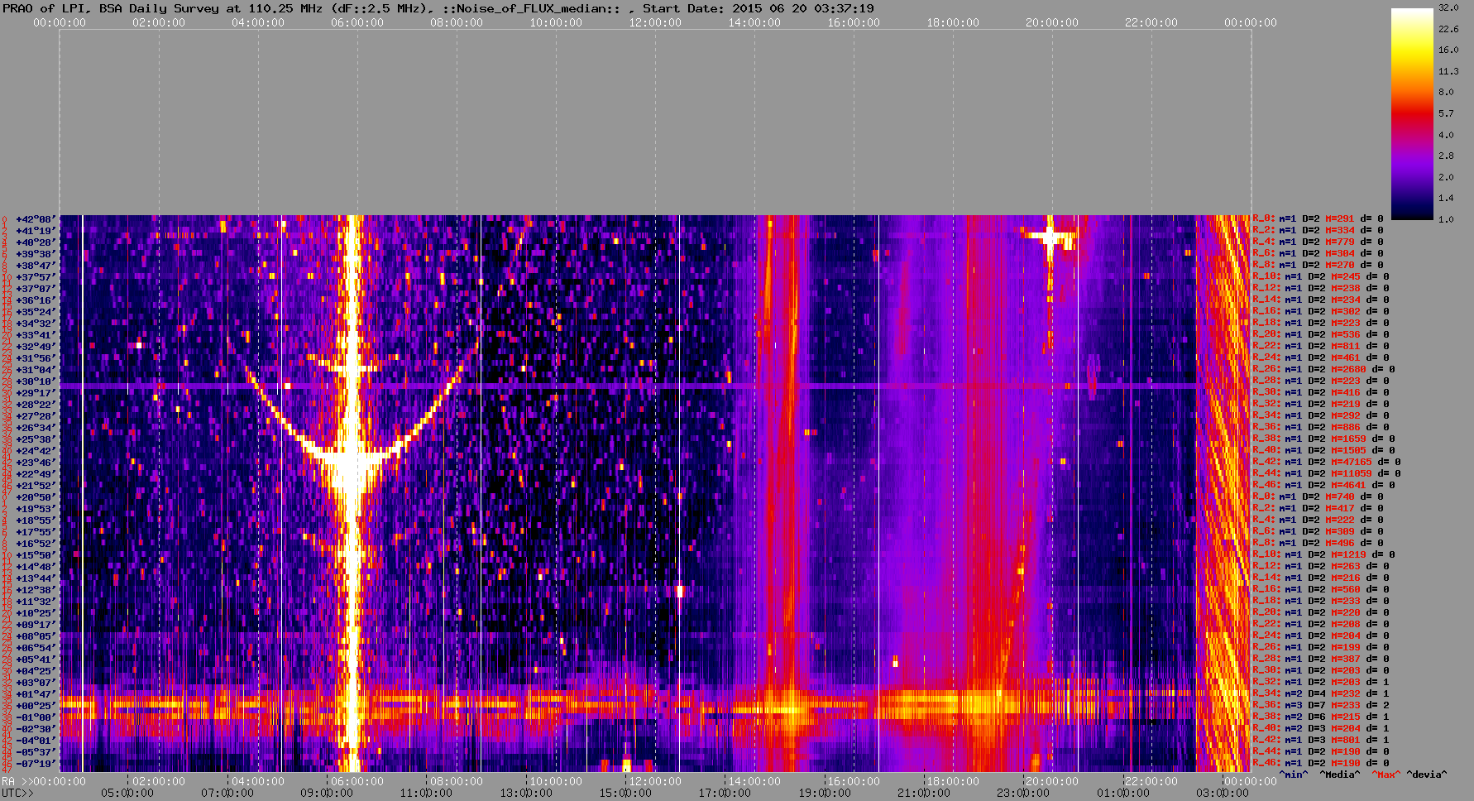Screen dimensions: 1474x801
Task: Click the 11.3 color scale value
Action: (x=1448, y=71)
